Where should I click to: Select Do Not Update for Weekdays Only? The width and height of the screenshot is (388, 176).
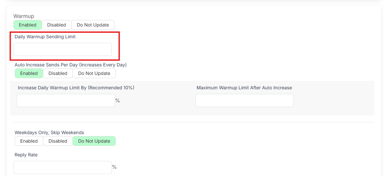(x=94, y=141)
